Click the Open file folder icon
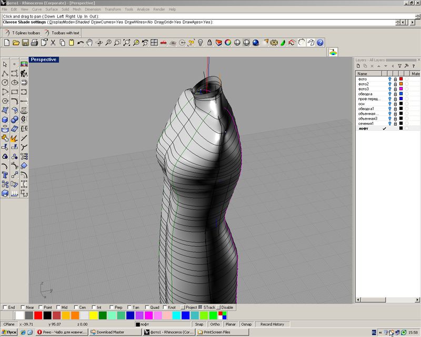 coord(16,42)
